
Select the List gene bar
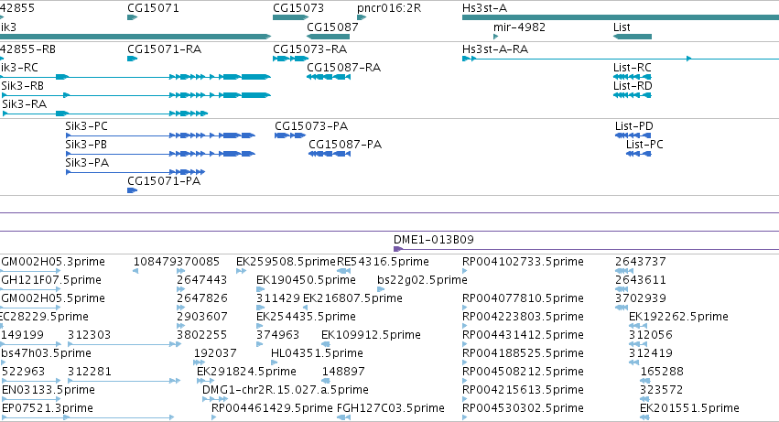click(633, 37)
